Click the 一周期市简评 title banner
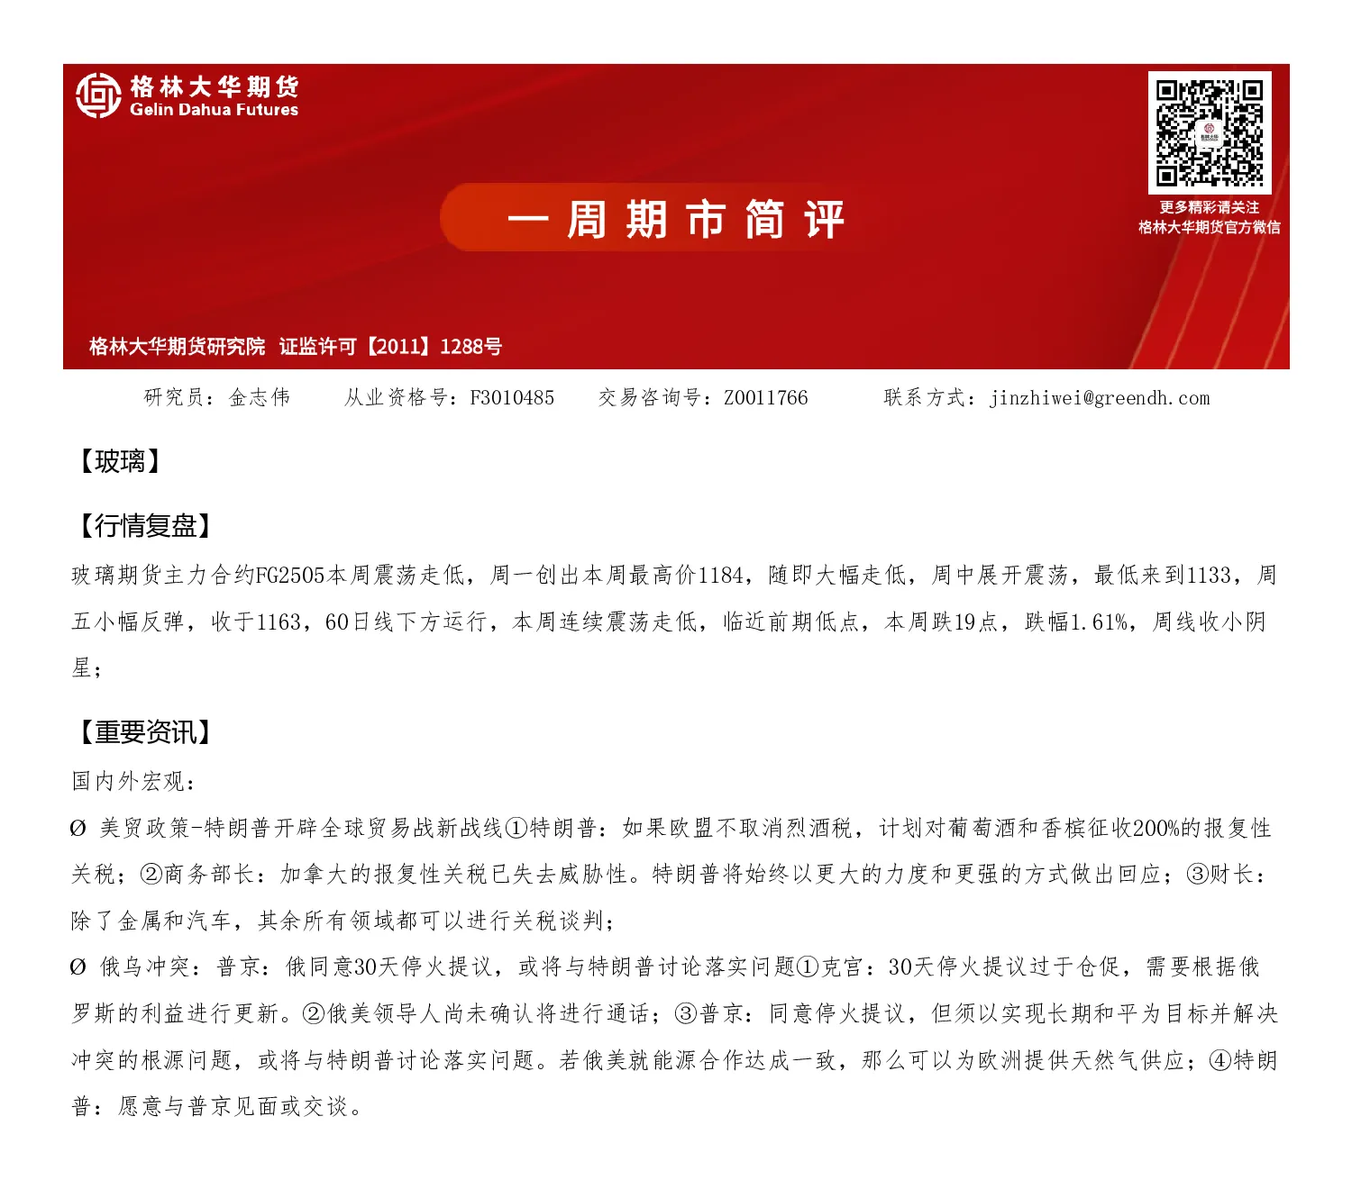1352x1189 pixels. pyautogui.click(x=676, y=219)
